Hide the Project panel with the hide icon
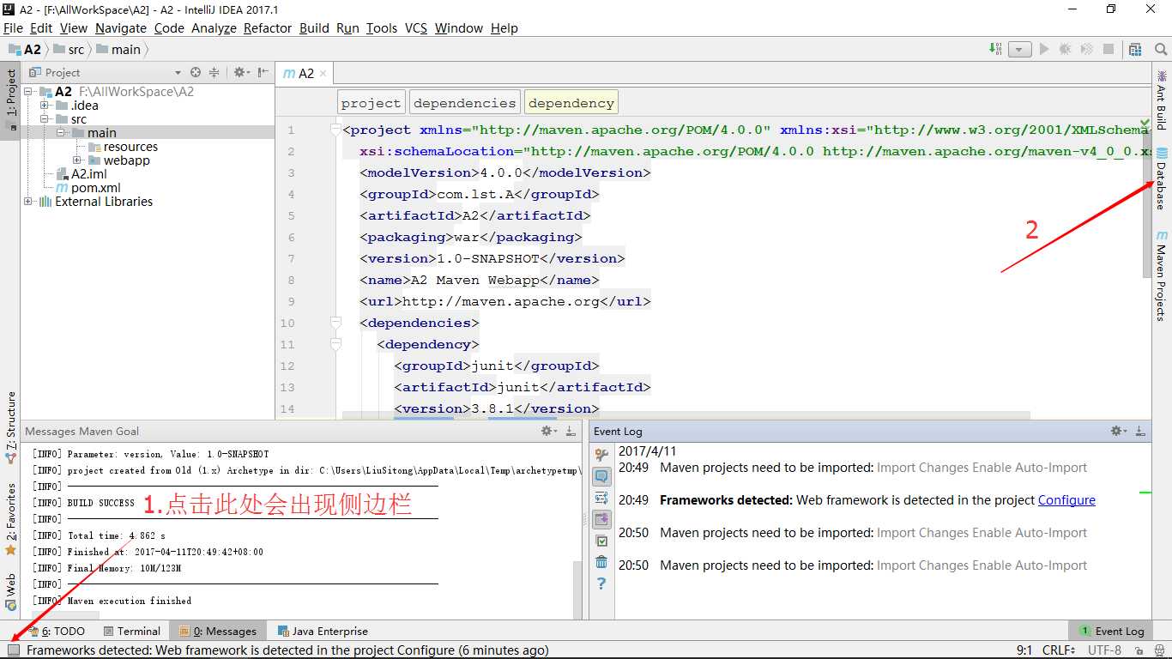The image size is (1172, 659). pyautogui.click(x=263, y=73)
